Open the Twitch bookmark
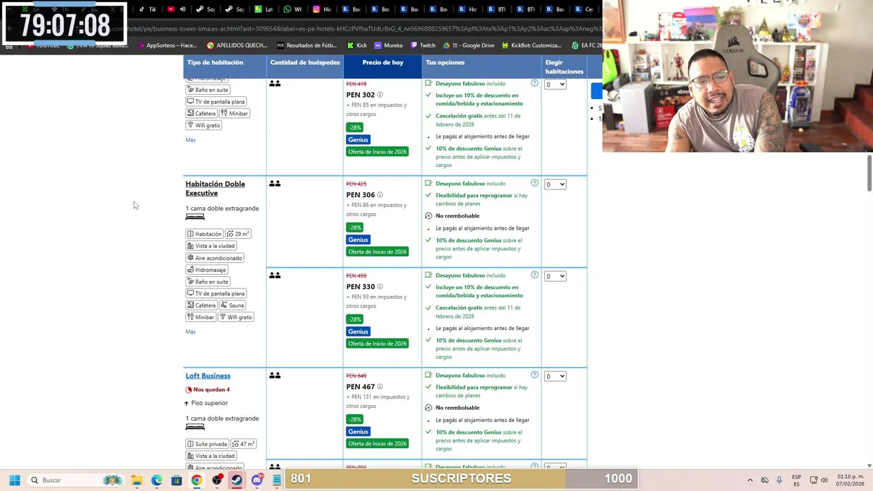 (x=422, y=45)
